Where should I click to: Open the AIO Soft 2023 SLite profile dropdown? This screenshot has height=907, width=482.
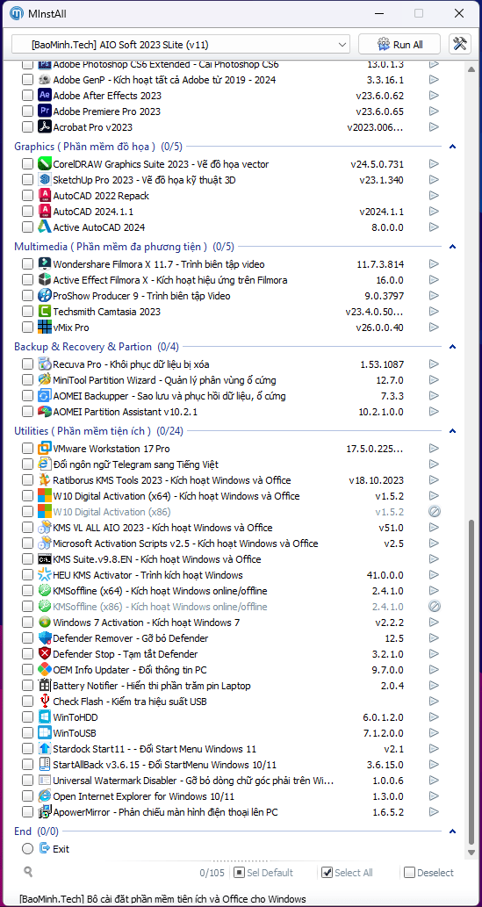point(181,45)
